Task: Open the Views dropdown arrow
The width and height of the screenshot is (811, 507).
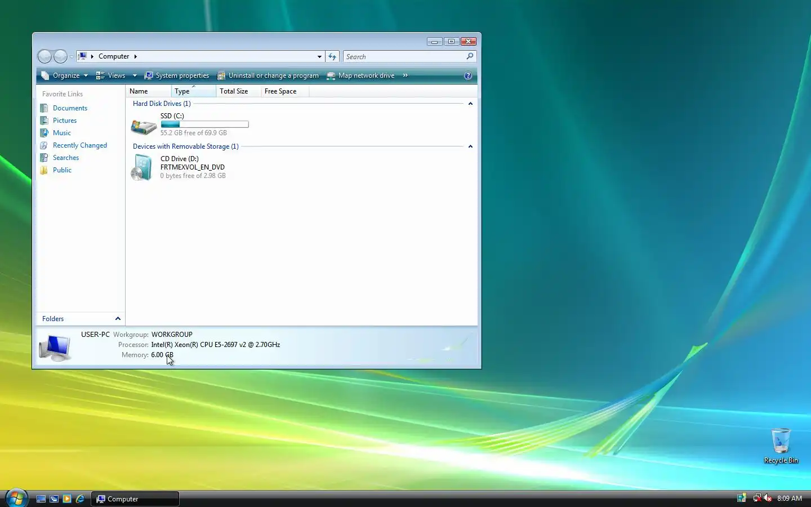Action: coord(135,75)
